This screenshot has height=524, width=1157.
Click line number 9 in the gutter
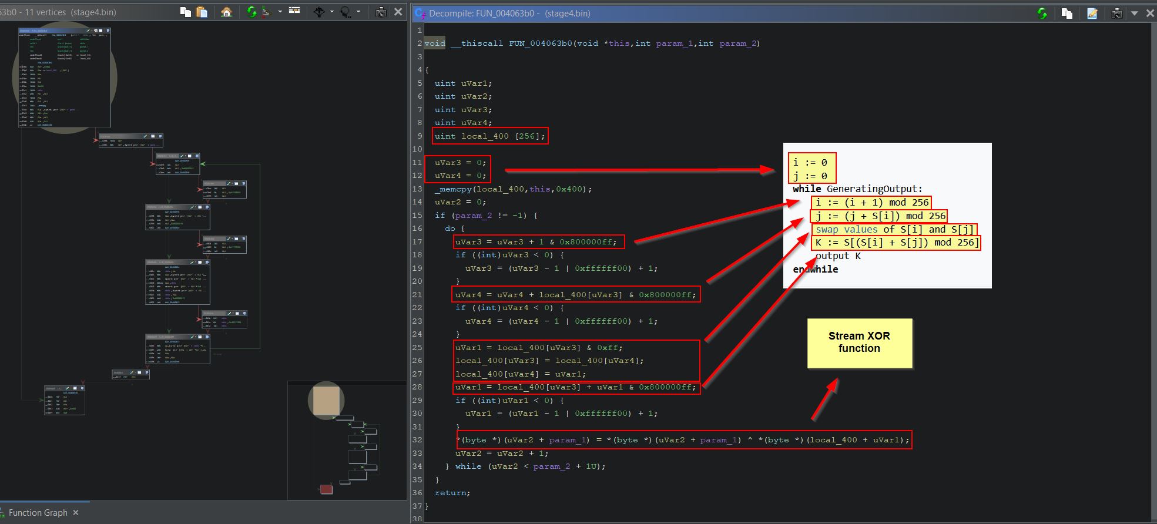pos(420,136)
